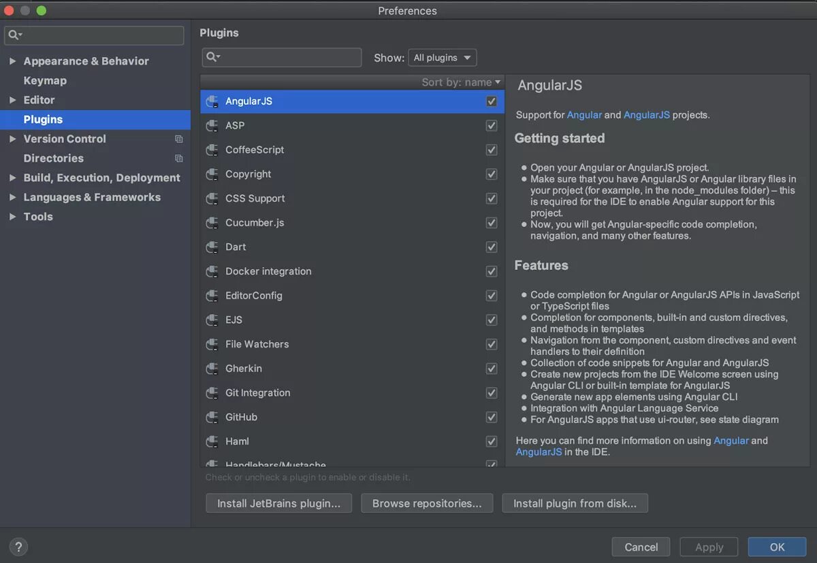Expand the Appearance & Behavior section
The image size is (817, 563).
click(12, 61)
